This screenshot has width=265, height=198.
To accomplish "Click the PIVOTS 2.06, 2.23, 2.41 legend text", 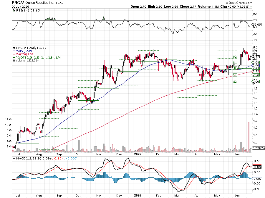I will click(38, 57).
